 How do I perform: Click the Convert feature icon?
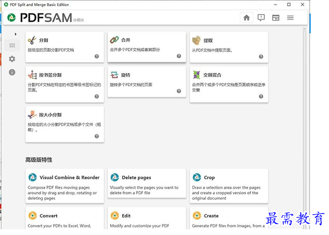tap(32, 216)
